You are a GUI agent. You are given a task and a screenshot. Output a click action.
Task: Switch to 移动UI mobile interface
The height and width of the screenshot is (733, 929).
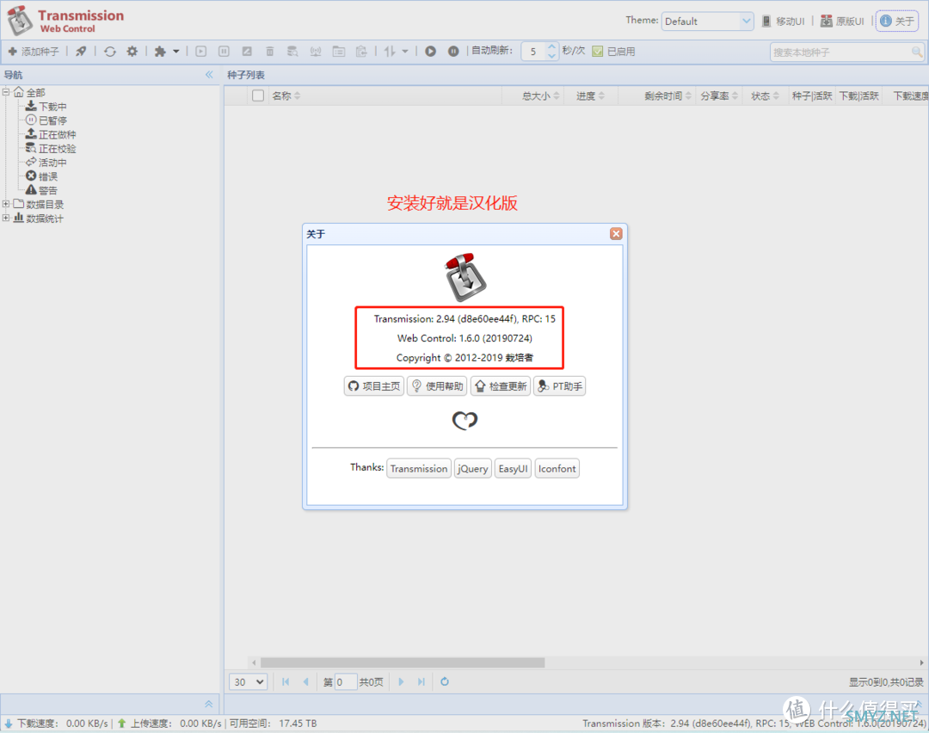[784, 22]
